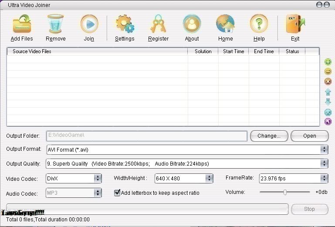Open Settings with the gears icon
This screenshot has width=335, height=227.
125,24
